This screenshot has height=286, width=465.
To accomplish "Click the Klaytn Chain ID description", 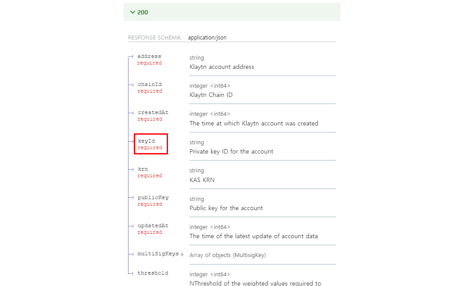I will pos(211,95).
